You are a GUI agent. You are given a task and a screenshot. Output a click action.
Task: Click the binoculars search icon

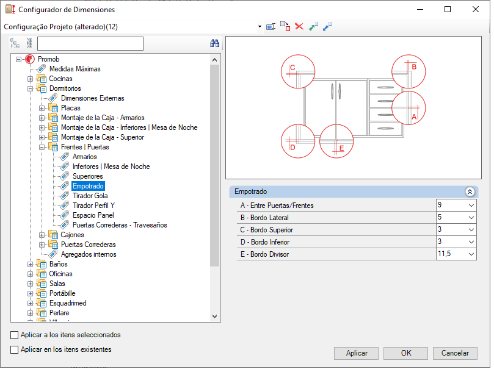pyautogui.click(x=214, y=43)
